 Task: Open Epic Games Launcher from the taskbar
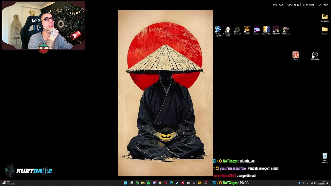click(x=194, y=183)
